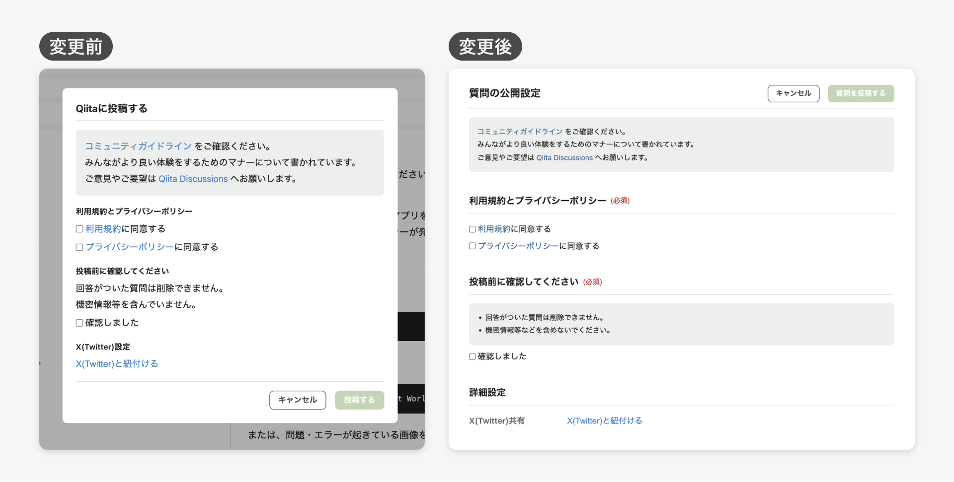The height and width of the screenshot is (482, 954).
Task: Check the プライバシーポリシーに同意する box in 変更前 dialog
Action: coord(79,247)
